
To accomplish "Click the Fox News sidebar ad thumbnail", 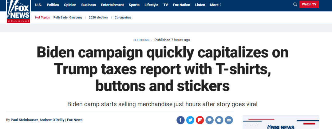I will (x=281, y=122).
